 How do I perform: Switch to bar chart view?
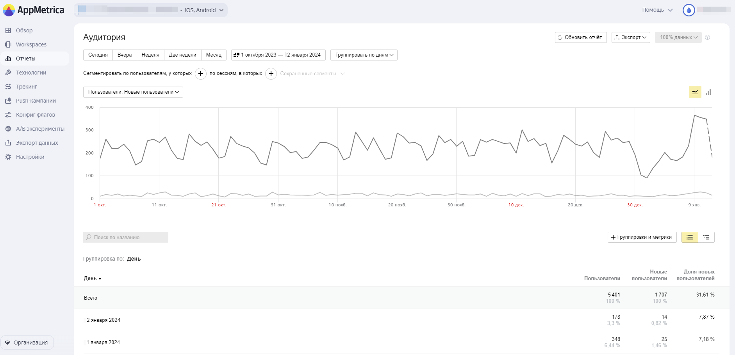pyautogui.click(x=708, y=92)
